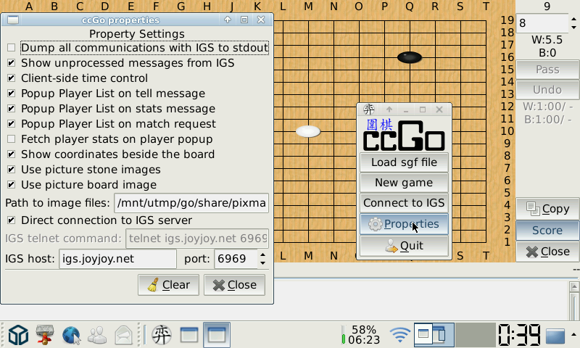Increase the port number with up arrow
This screenshot has height=348, width=580.
pyautogui.click(x=262, y=254)
